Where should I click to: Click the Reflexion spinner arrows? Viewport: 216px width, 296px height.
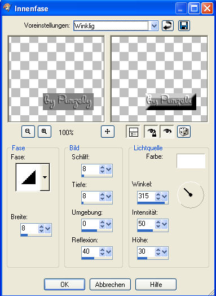(x=102, y=251)
